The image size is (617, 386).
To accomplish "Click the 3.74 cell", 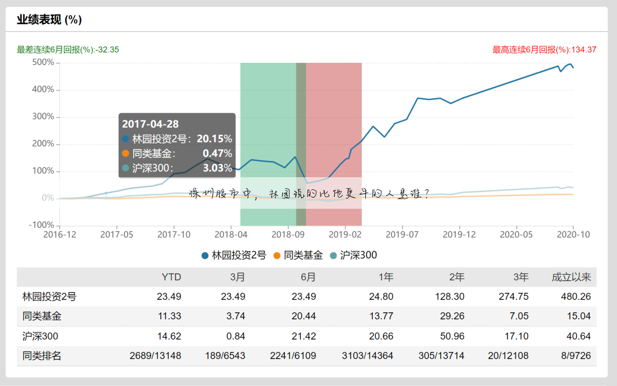I will coord(236,316).
